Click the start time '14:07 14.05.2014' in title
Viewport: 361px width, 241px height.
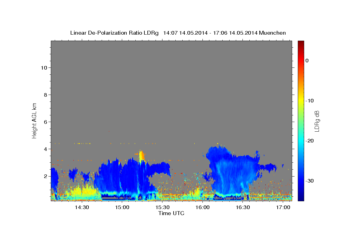(x=185, y=33)
